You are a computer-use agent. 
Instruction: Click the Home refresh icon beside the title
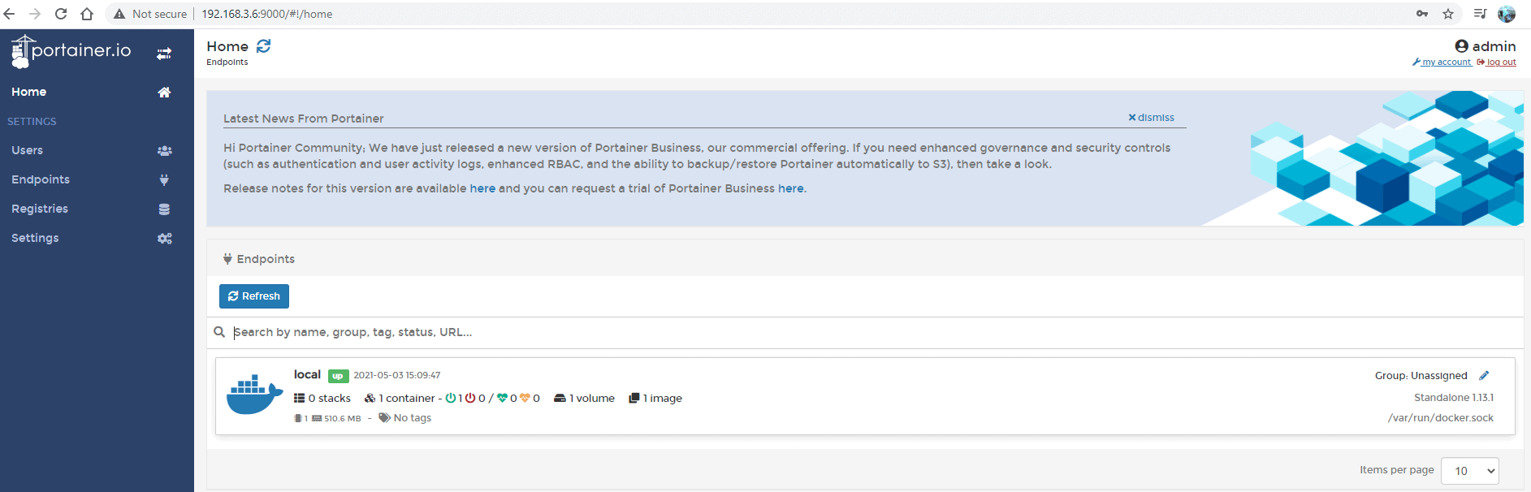264,46
